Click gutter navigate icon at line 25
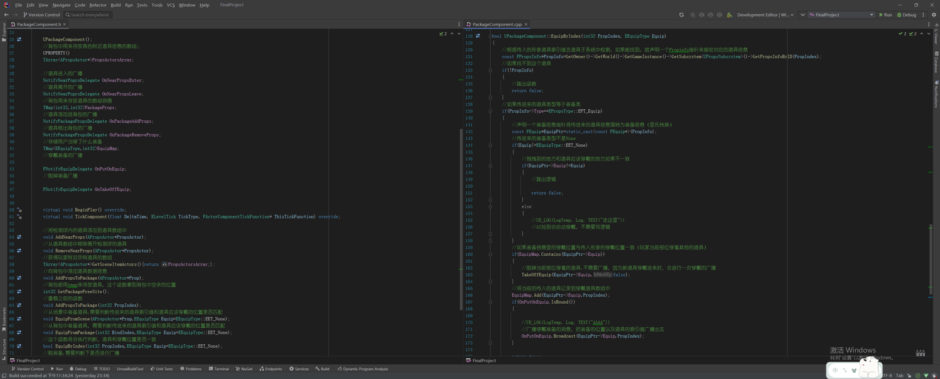940x379 pixels. [x=19, y=39]
